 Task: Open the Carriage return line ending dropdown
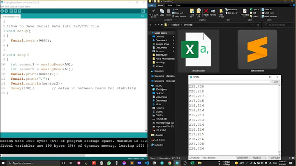(243, 158)
